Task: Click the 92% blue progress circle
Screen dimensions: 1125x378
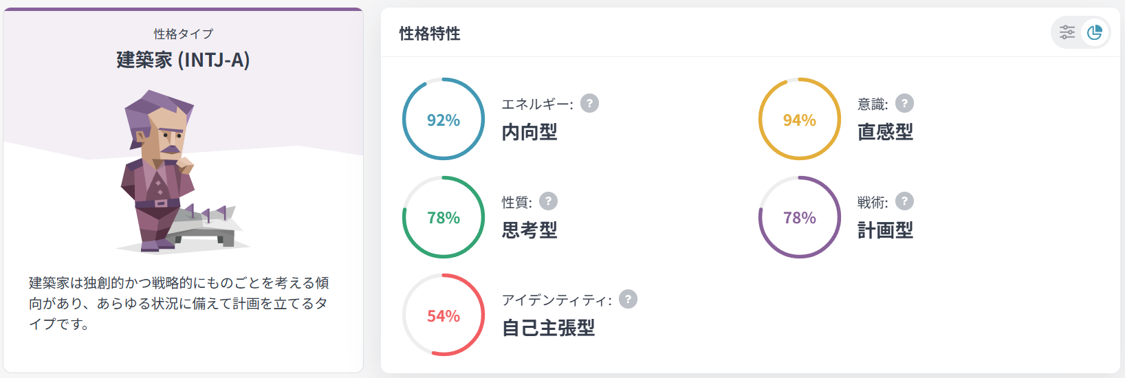Action: pos(444,120)
